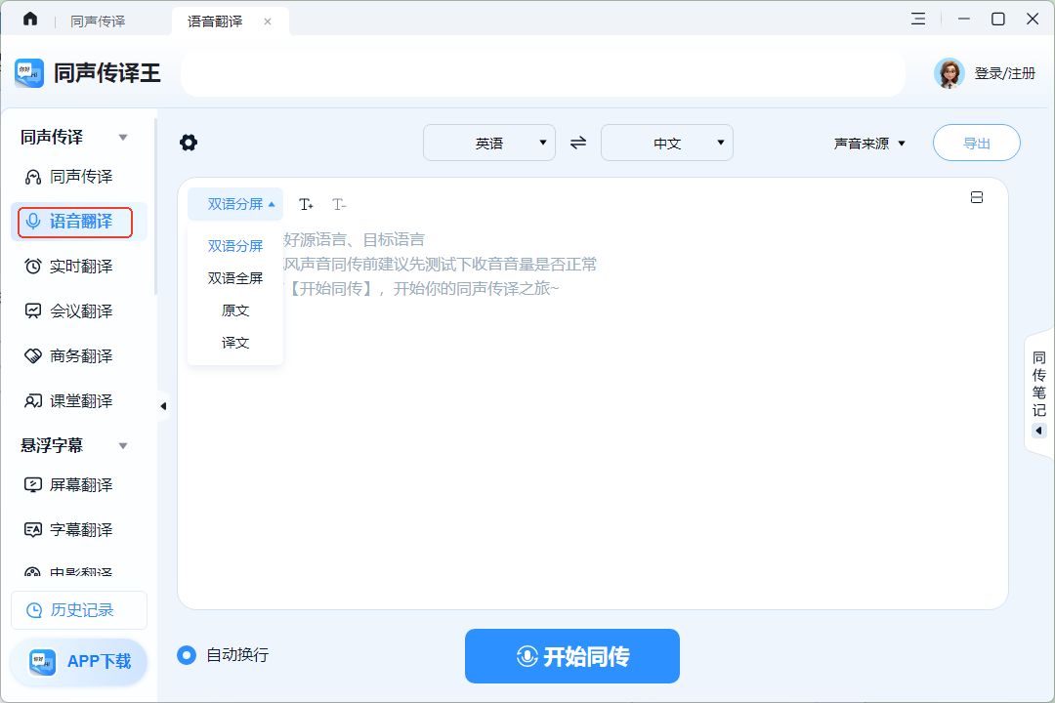Image resolution: width=1055 pixels, height=703 pixels.
Task: Choose 双语分屏 in the dropdown list
Action: 235,246
